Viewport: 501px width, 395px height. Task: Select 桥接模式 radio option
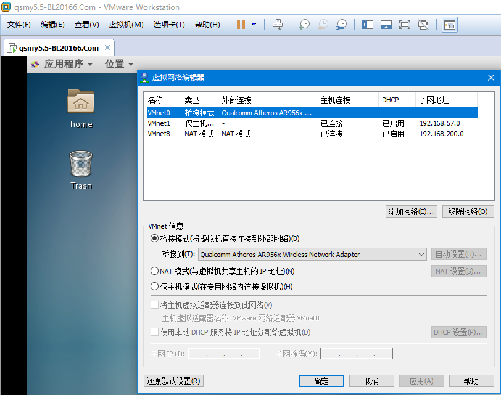point(155,238)
